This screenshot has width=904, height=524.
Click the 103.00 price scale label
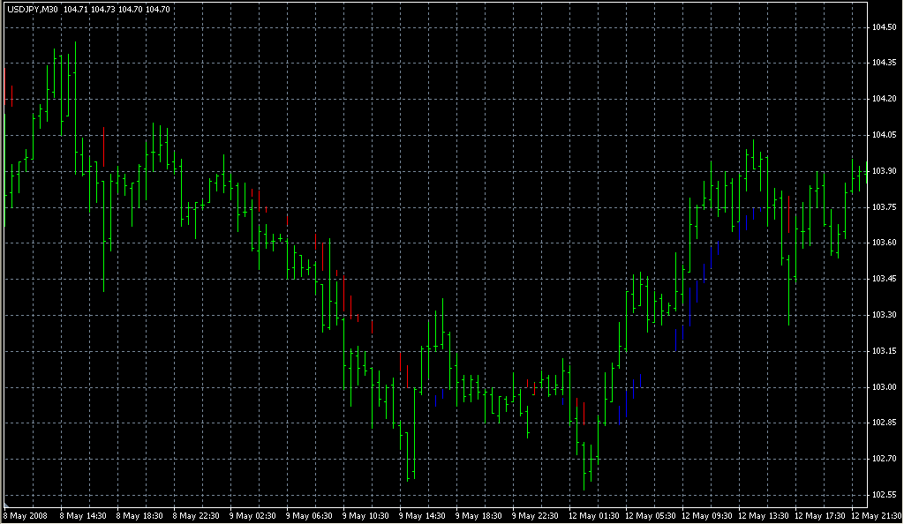[x=885, y=387]
